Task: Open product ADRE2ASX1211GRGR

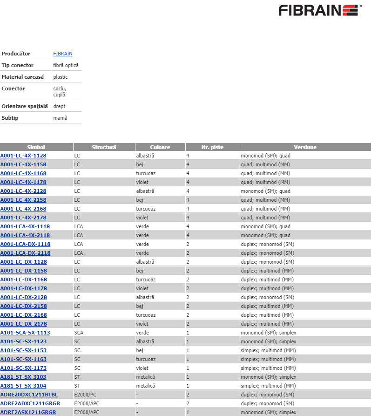Action: [28, 412]
